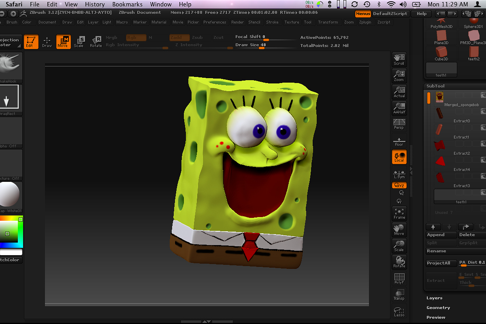Open the Transform menu
The height and width of the screenshot is (324, 486).
328,22
